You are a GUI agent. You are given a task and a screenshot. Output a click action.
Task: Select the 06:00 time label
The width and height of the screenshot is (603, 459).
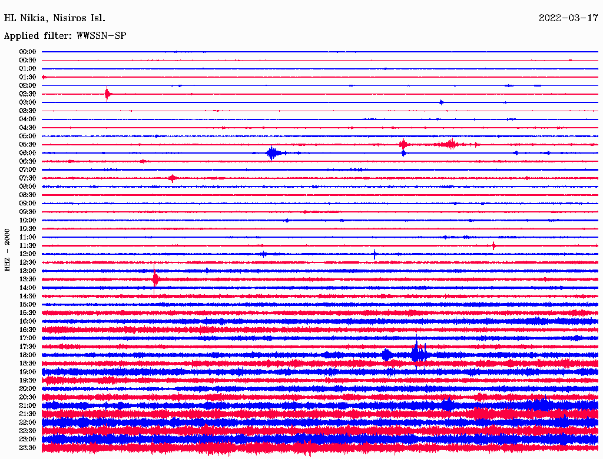(x=28, y=153)
